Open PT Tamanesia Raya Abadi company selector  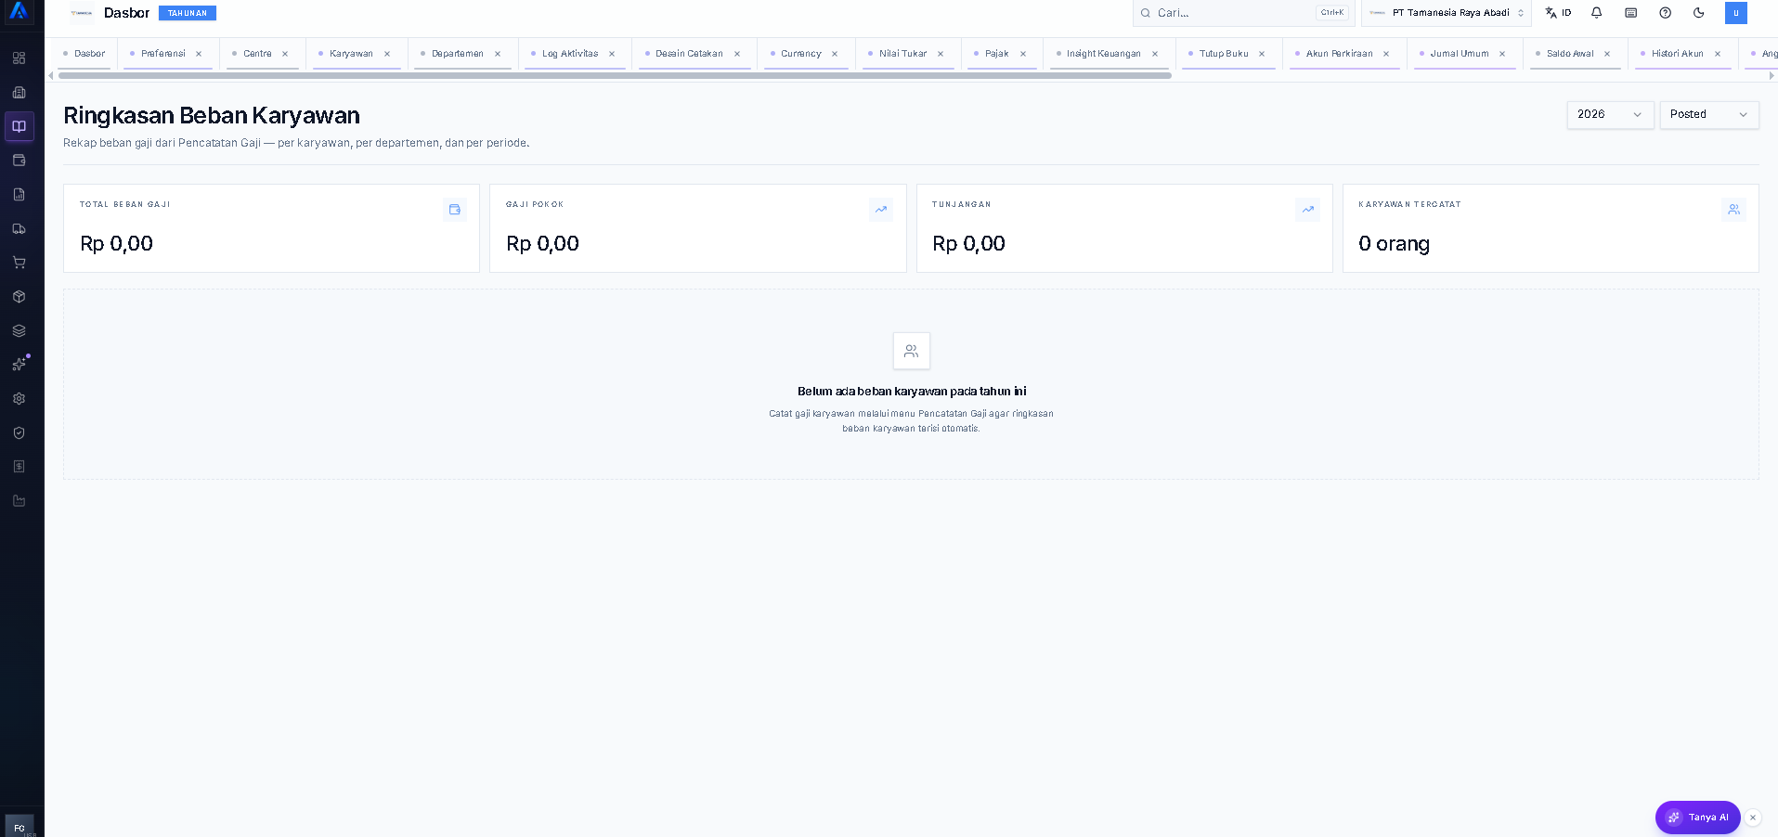click(1446, 13)
